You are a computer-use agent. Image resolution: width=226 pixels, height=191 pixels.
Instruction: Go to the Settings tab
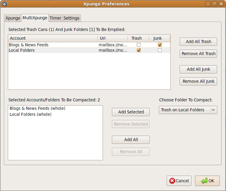[71, 18]
